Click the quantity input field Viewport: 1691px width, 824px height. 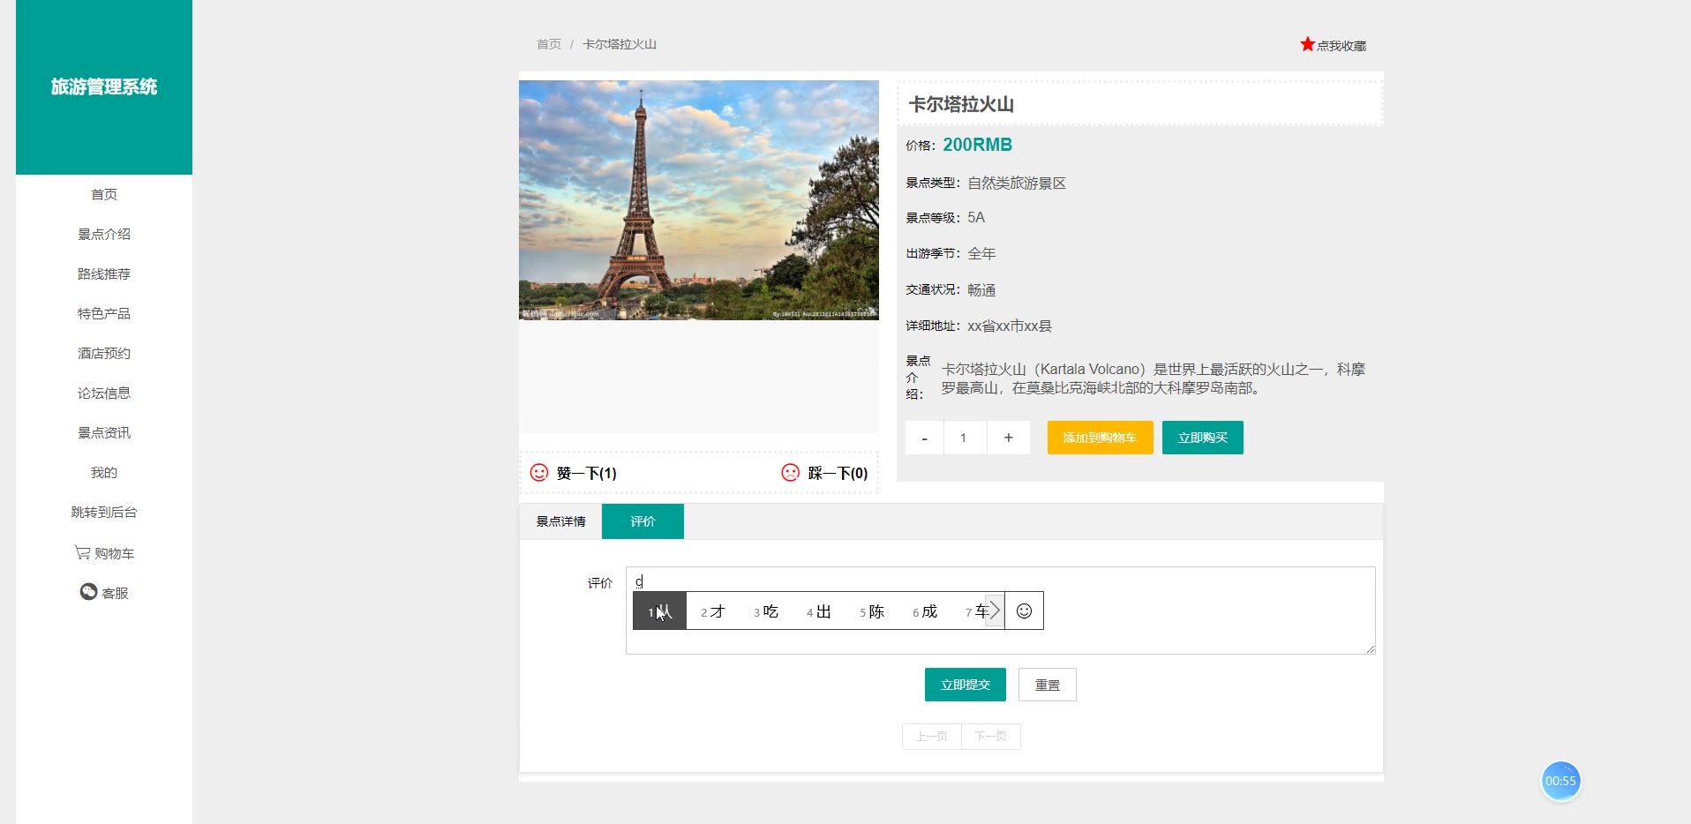pyautogui.click(x=965, y=438)
